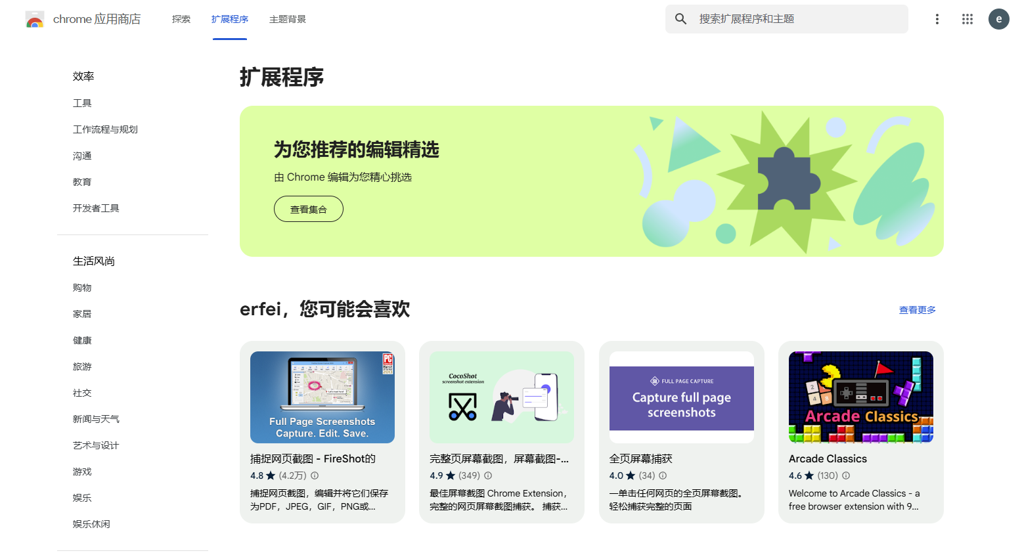
Task: Open the FireShot Full Page Screenshots thumbnail
Action: coord(322,397)
